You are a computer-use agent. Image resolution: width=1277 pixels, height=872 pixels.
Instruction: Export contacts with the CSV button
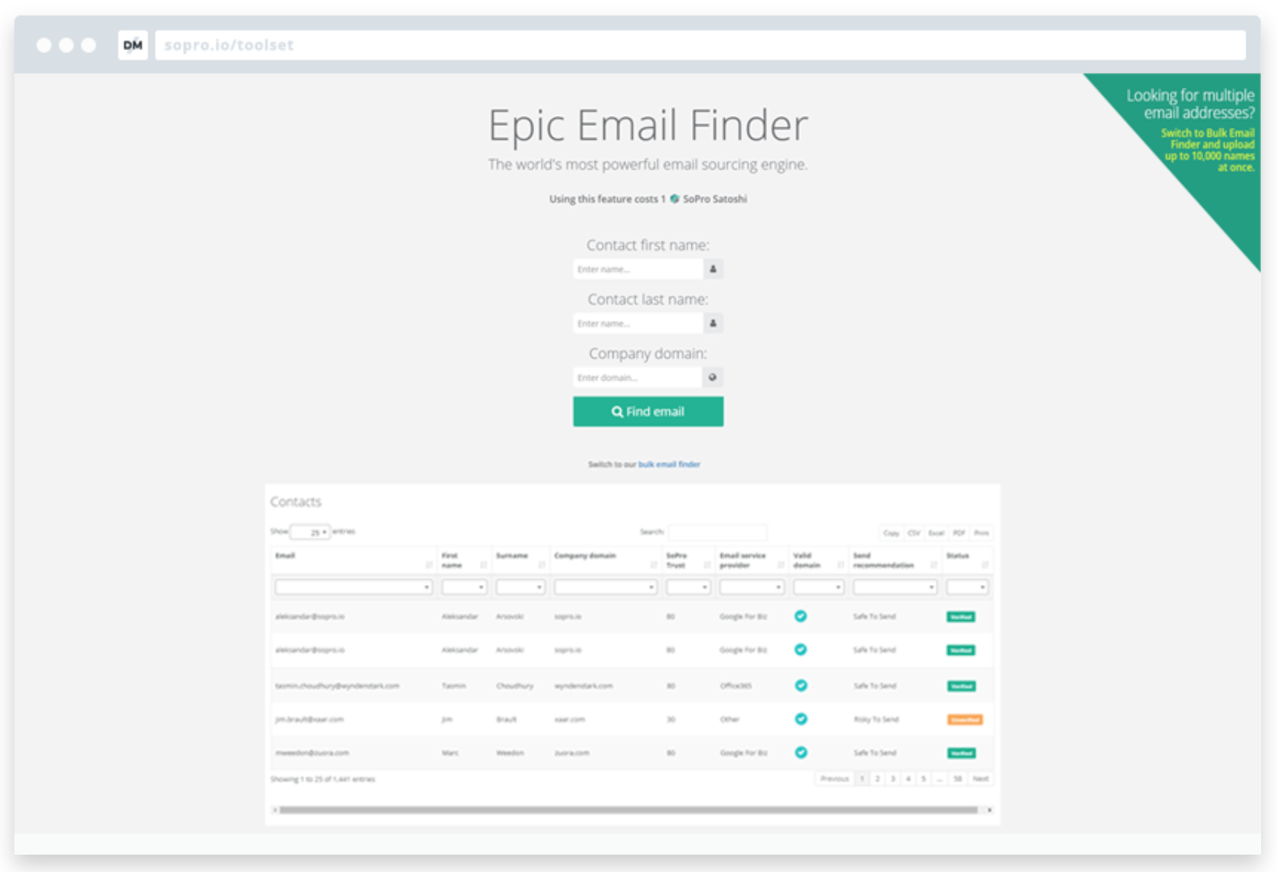point(914,533)
